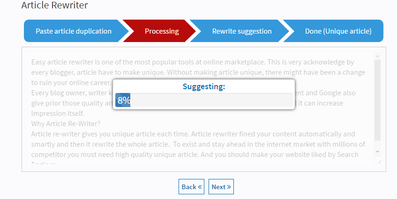Viewport: 397px width, 199px height.
Task: Click the empty progress bar track
Action: tap(211, 100)
